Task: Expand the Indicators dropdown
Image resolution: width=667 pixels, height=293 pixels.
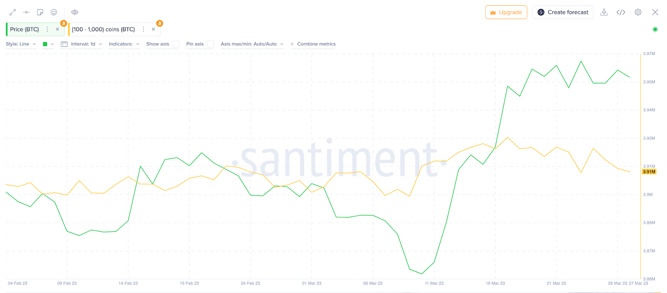Action: pos(124,44)
